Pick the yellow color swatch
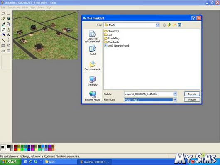 tap(19, 150)
